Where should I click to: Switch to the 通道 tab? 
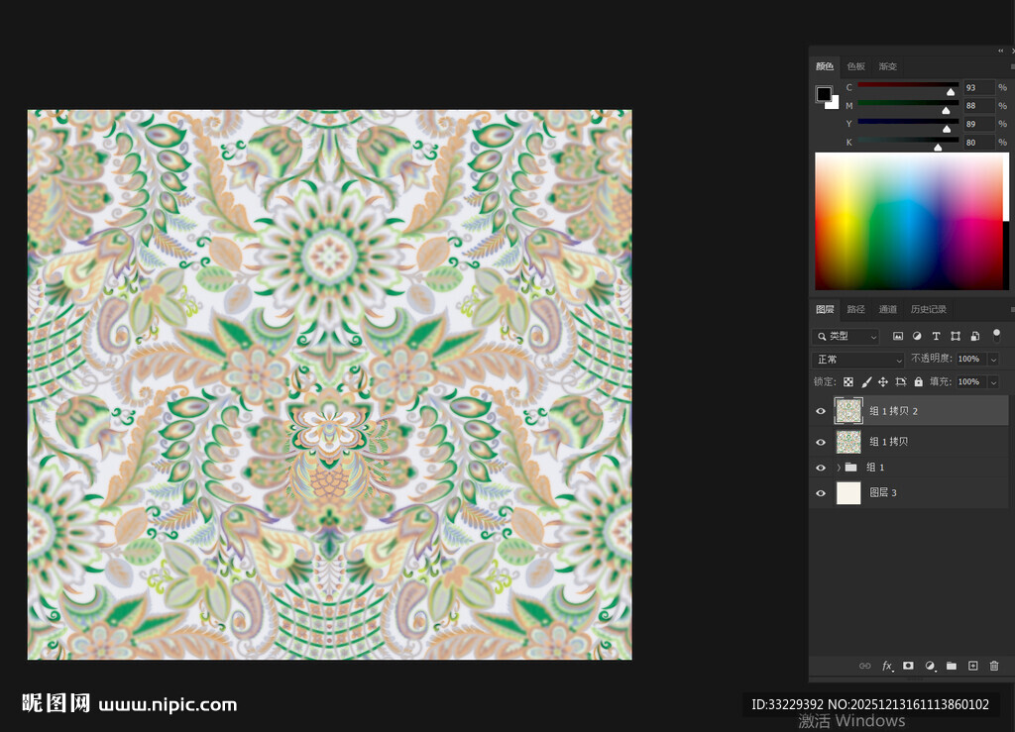pyautogui.click(x=887, y=309)
